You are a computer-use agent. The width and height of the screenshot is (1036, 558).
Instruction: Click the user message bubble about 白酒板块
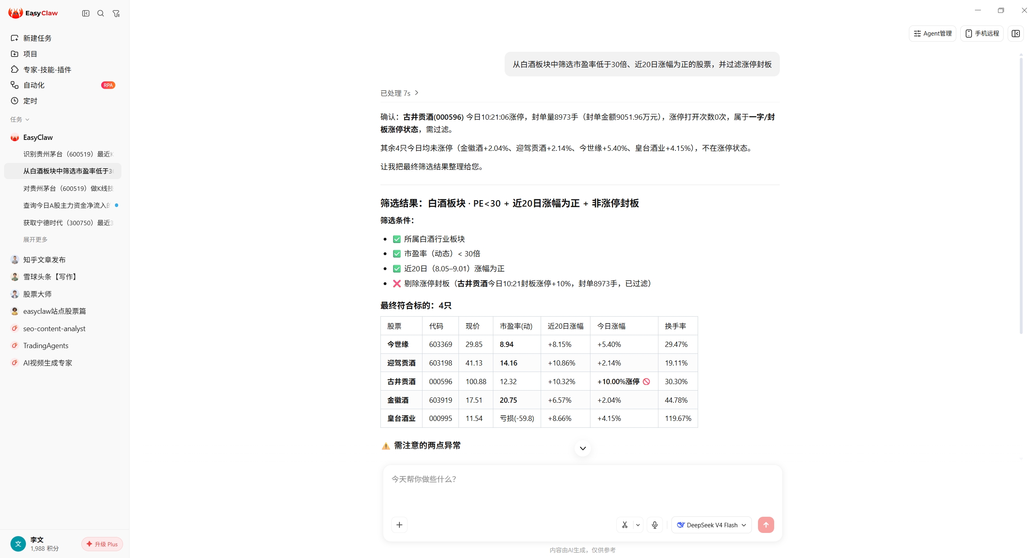pyautogui.click(x=642, y=64)
